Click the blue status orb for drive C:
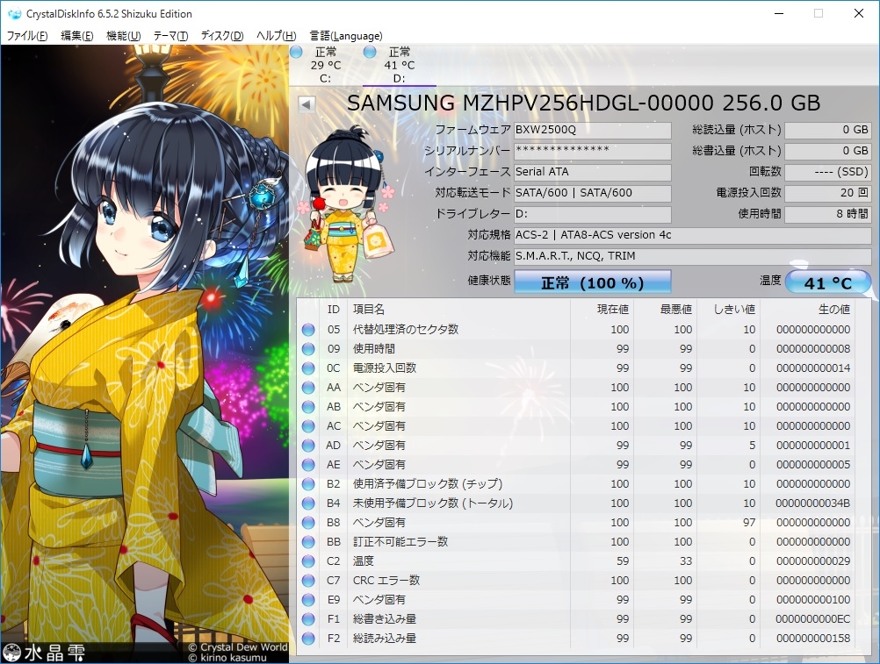880x664 pixels. (x=297, y=52)
